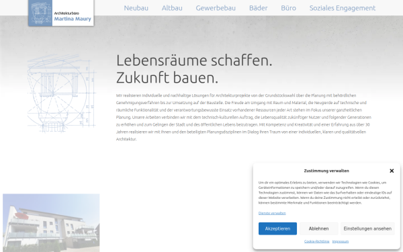Image resolution: width=403 pixels, height=252 pixels.
Task: Open the Impressum link
Action: (x=341, y=241)
